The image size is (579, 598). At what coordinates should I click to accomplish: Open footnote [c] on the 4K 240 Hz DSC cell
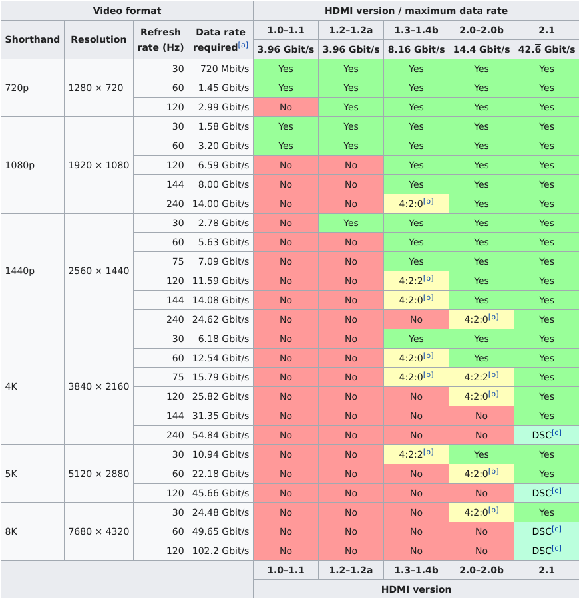[558, 431]
